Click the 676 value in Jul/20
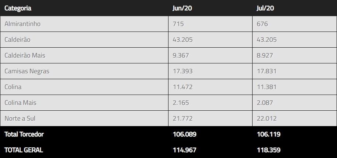 (x=262, y=24)
